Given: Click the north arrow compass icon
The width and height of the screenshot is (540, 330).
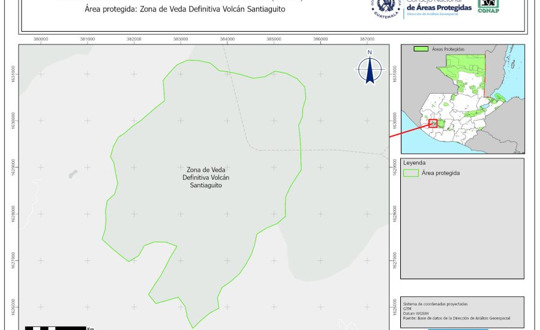Looking at the screenshot, I should pos(370,68).
